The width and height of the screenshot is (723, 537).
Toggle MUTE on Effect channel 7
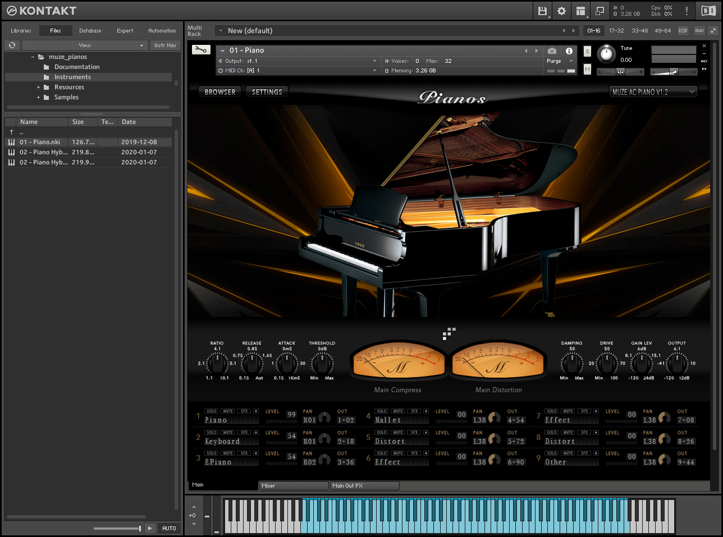[568, 411]
